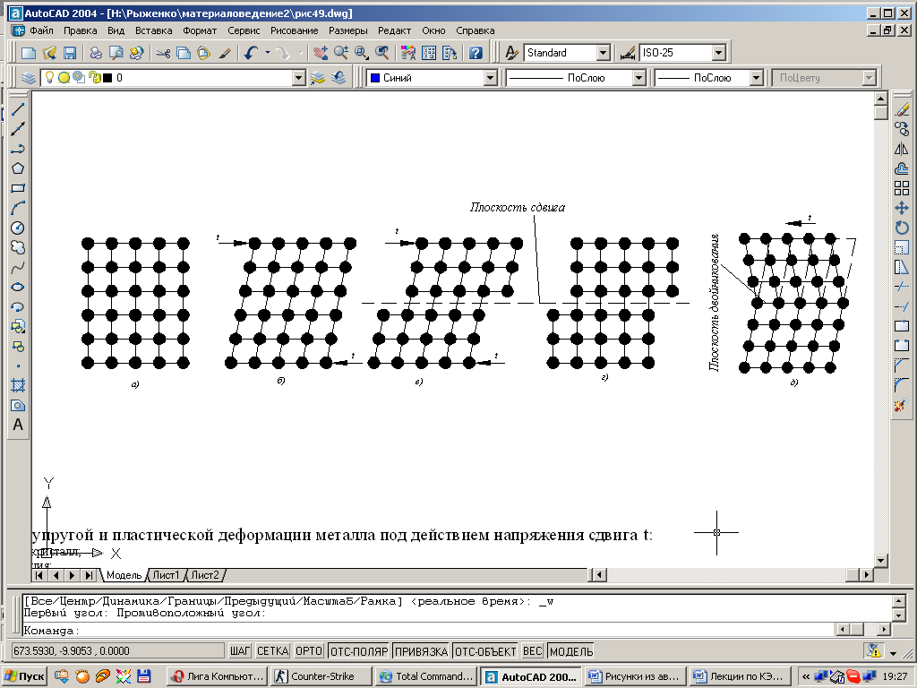
Task: Select the Rotate tool
Action: coord(902,228)
